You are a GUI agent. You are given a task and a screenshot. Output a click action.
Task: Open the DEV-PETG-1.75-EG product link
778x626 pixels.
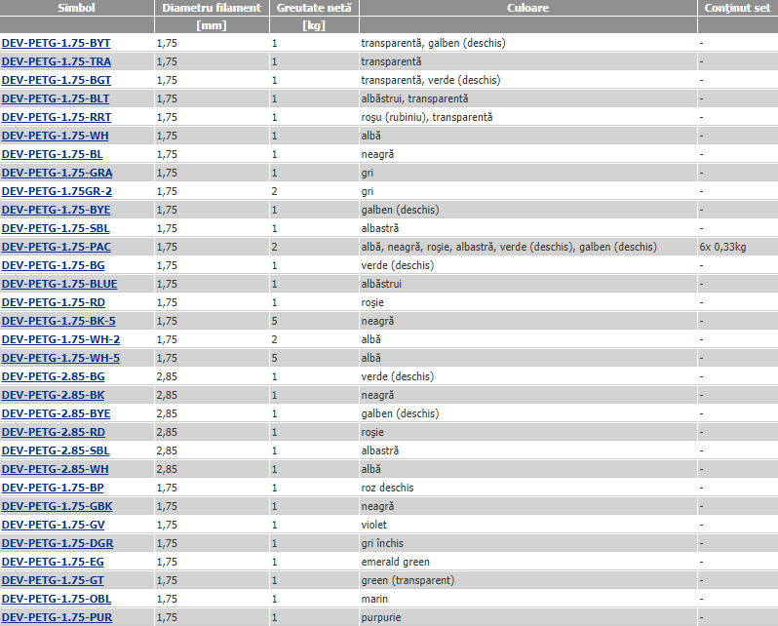point(53,562)
